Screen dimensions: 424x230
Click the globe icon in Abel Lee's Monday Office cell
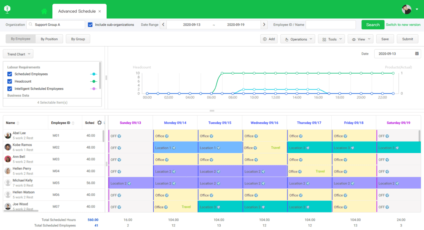(167, 135)
